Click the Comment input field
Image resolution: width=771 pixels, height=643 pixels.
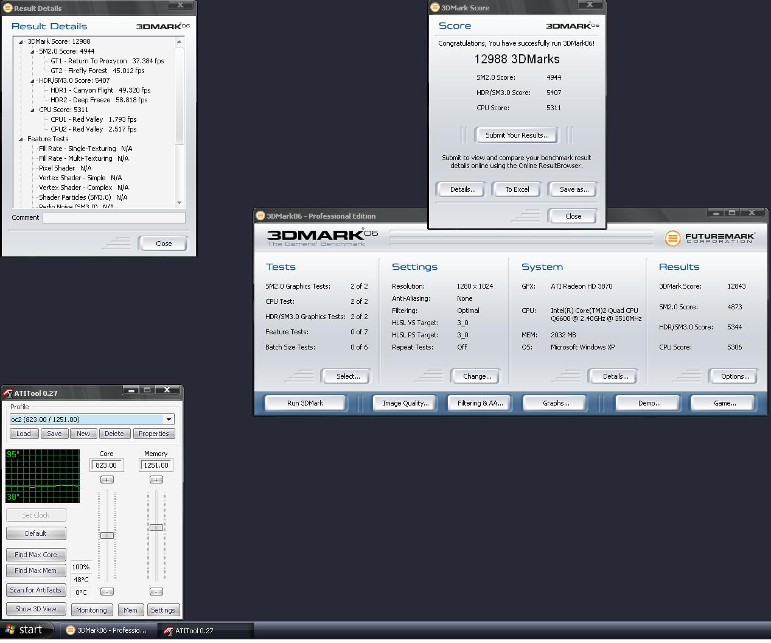coord(114,217)
